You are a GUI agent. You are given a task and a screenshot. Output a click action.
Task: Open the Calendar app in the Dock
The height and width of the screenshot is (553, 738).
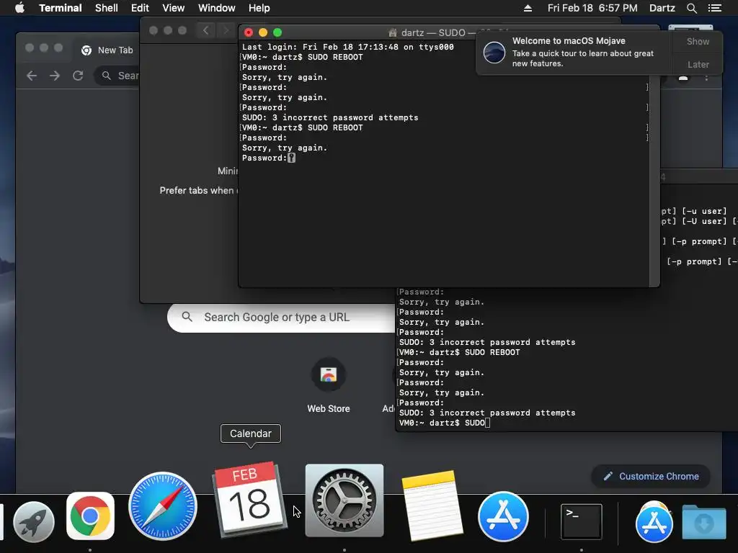(x=249, y=500)
